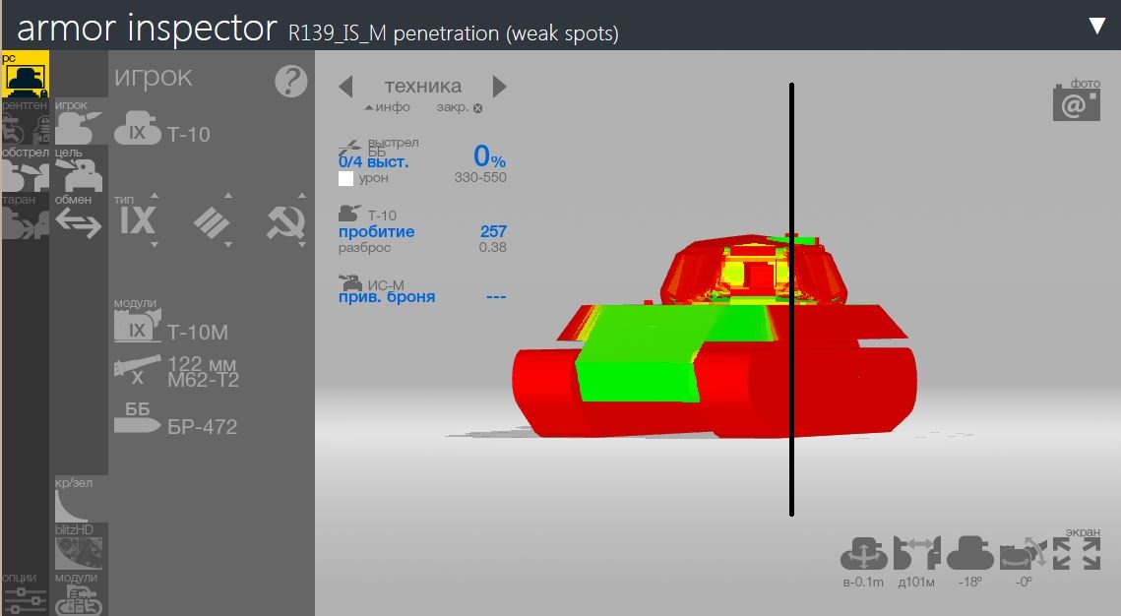Click the БР-472 shell name
The image size is (1121, 616).
[203, 427]
